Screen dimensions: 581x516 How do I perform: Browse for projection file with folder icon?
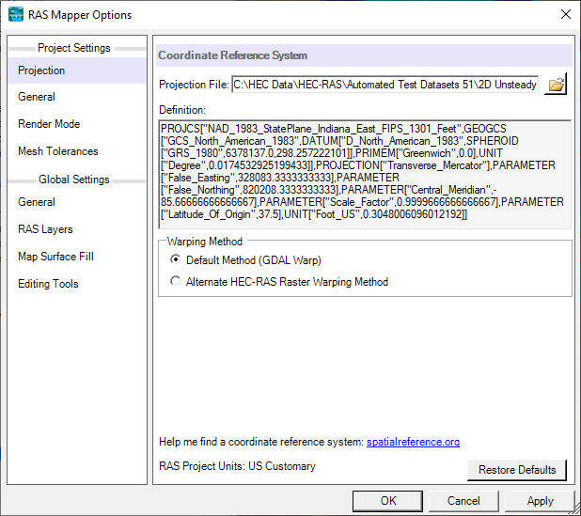[556, 85]
